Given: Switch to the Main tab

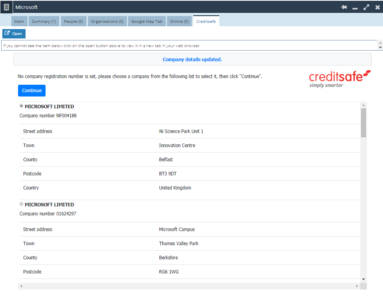Looking at the screenshot, I should point(19,21).
